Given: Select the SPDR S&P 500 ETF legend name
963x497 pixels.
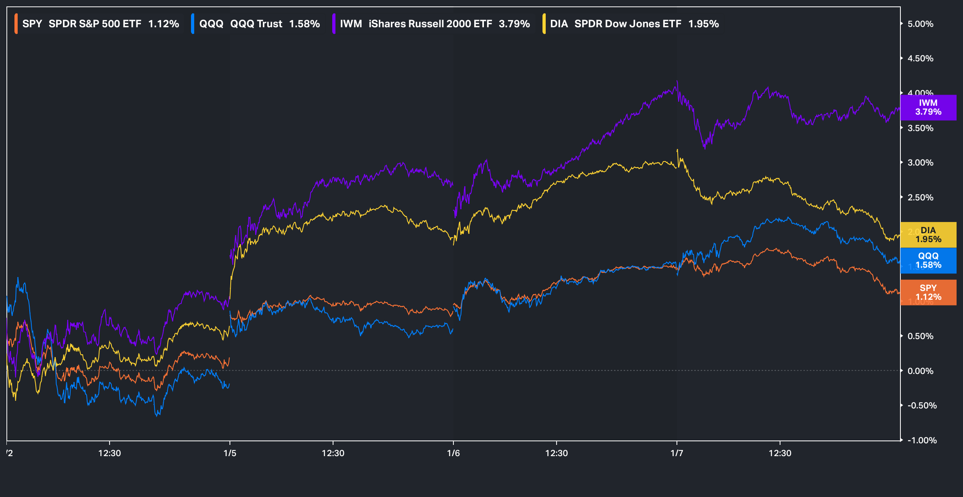Looking at the screenshot, I should (x=95, y=24).
